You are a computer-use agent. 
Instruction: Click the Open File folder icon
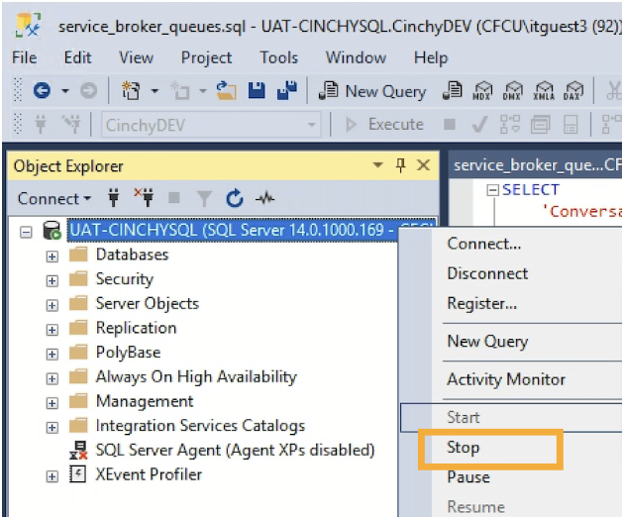point(227,91)
